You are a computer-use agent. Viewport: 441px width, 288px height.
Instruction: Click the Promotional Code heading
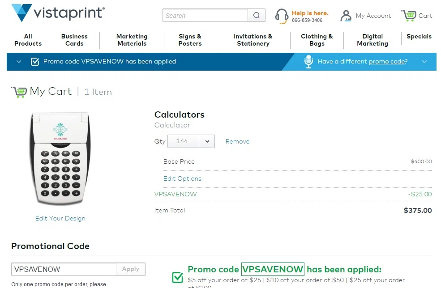coord(50,246)
